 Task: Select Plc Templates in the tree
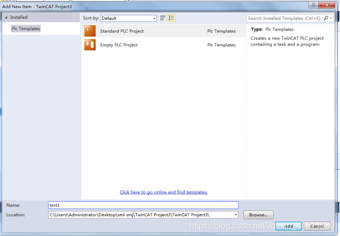click(26, 29)
